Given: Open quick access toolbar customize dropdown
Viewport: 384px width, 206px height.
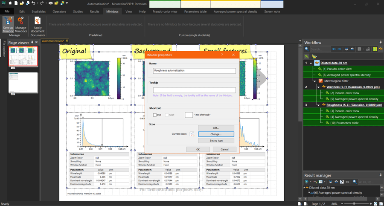Looking at the screenshot, I should point(67,3).
